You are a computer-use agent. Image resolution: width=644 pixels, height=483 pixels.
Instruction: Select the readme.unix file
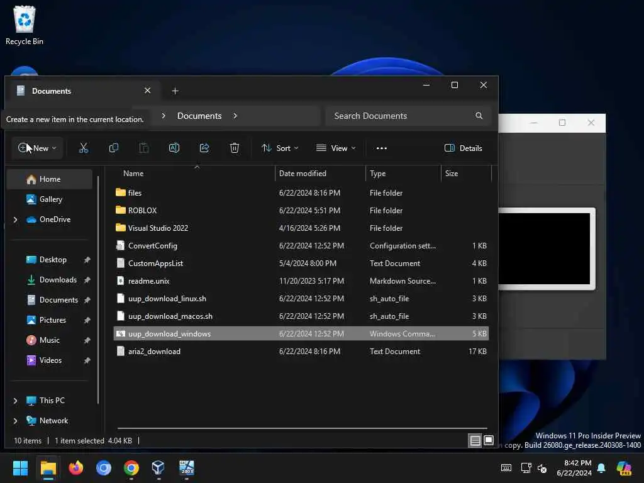tap(301, 281)
